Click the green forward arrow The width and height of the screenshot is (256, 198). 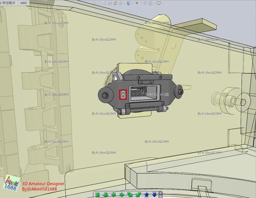click(x=97, y=194)
